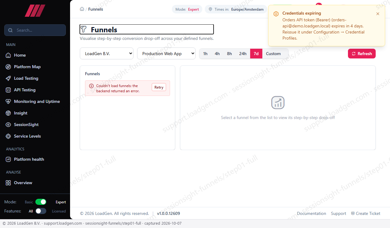Screen dimensions: 390x228
Task: Open the LoadGen B.V. organization dropdown
Action: (x=107, y=53)
